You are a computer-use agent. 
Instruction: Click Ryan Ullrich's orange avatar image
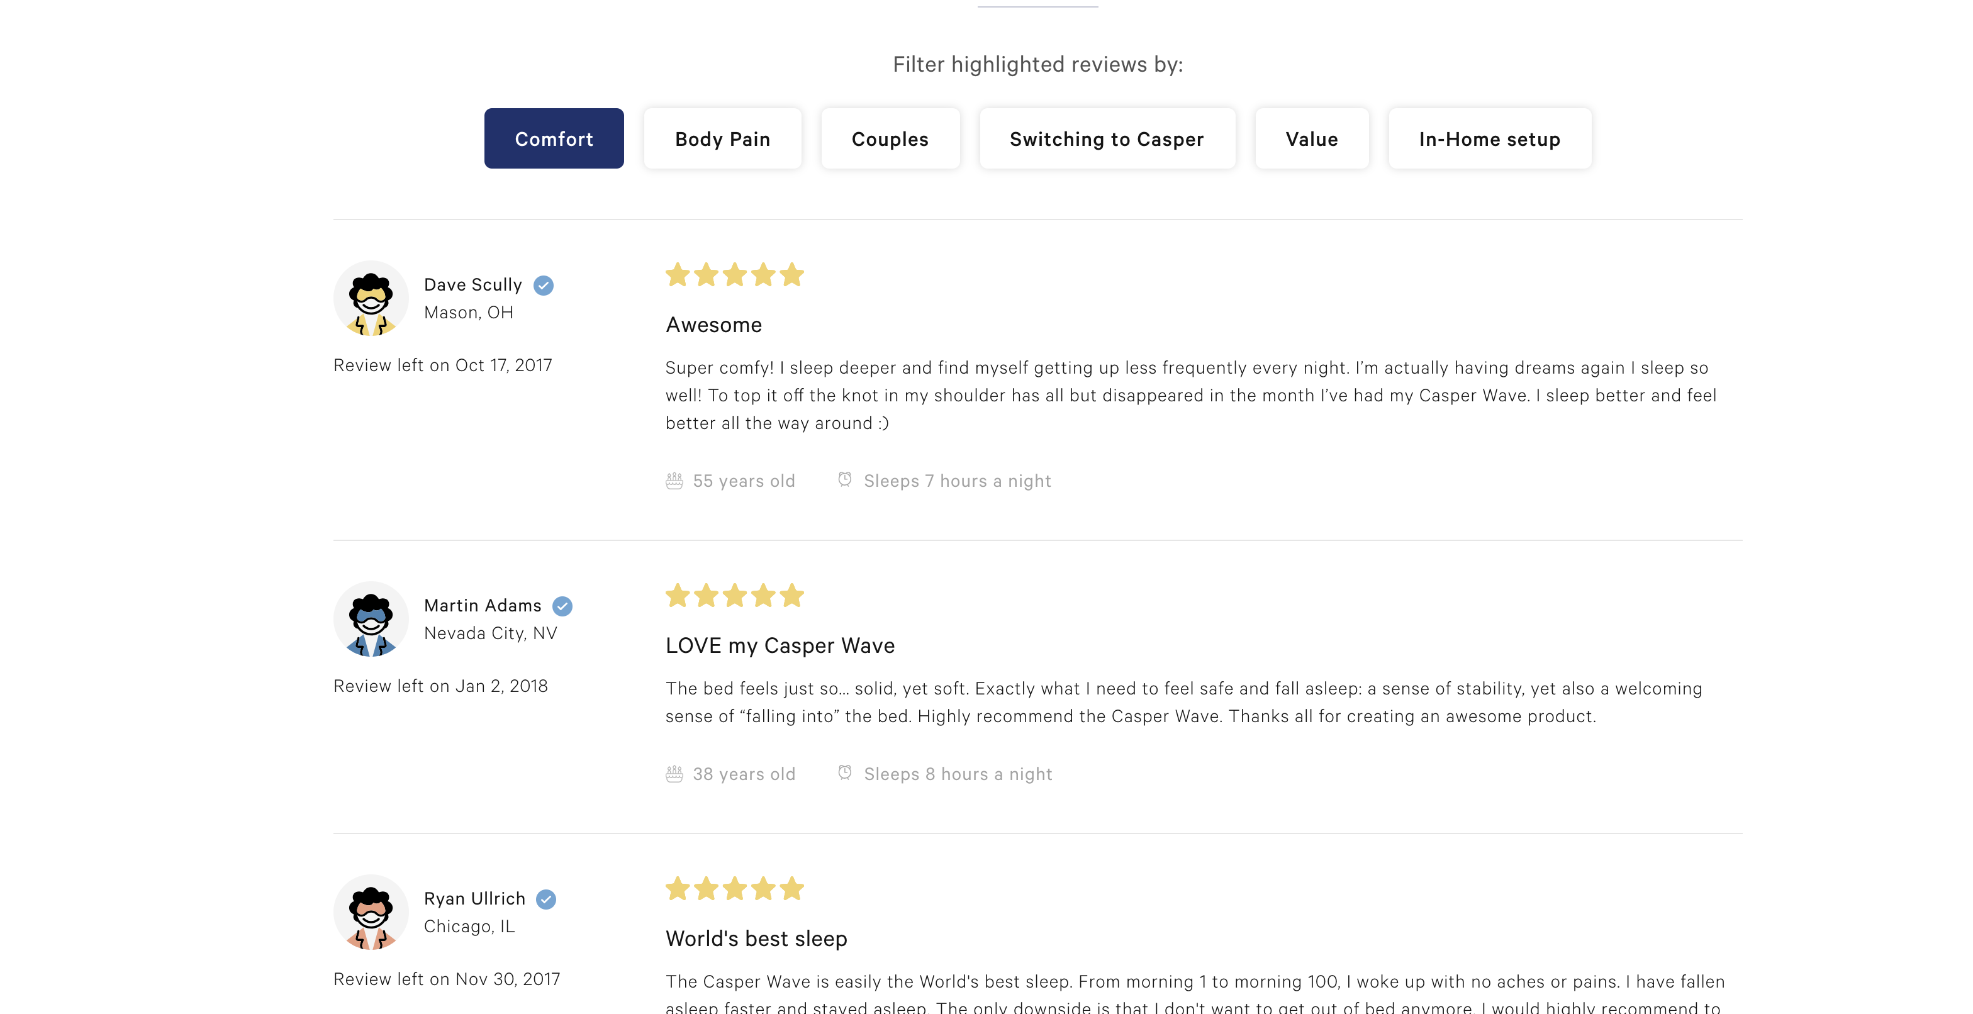[371, 913]
